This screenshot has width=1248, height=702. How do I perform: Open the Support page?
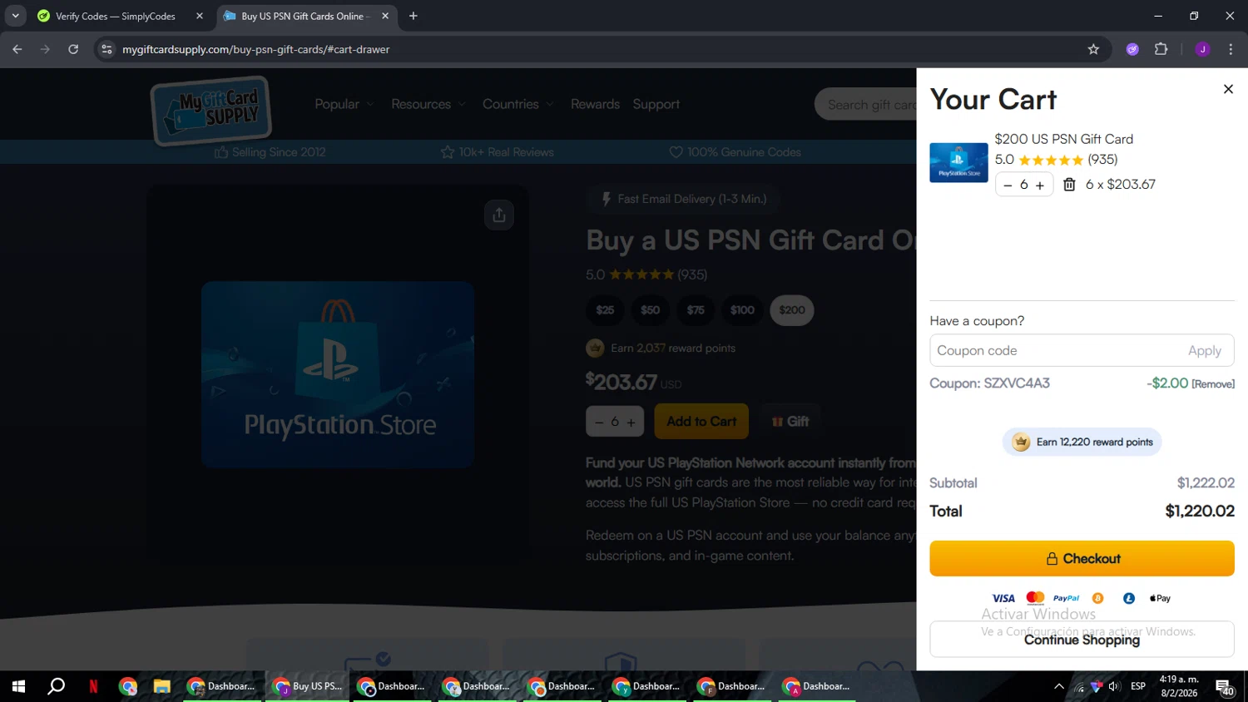(656, 104)
